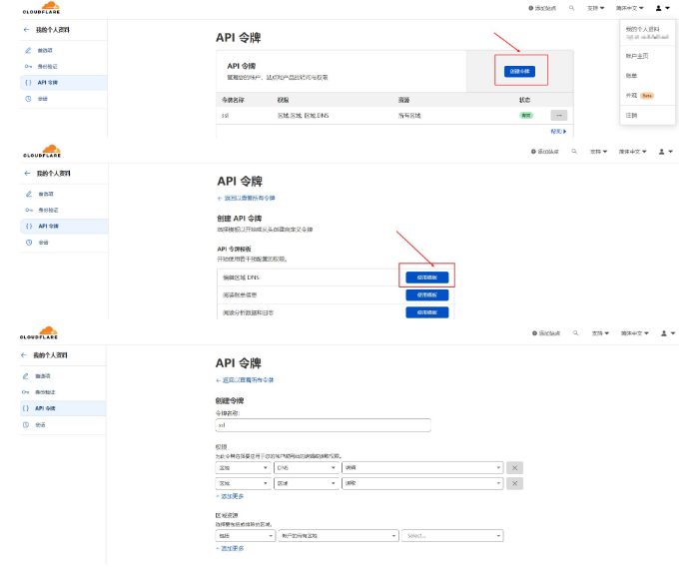Select 账单 in the account dropdown menu
698x567 pixels.
coord(631,75)
